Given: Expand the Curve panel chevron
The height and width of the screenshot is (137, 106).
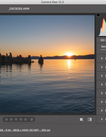Looking at the screenshot, I should point(102,58).
